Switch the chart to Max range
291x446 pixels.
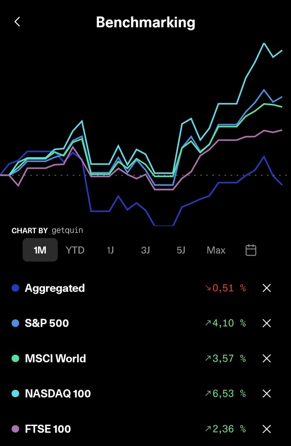coord(216,250)
